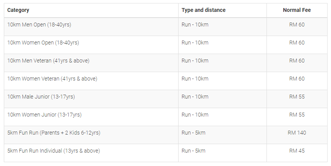Viewport: 331px width, 166px height.
Task: Click the Normal Fee column header
Action: point(297,10)
